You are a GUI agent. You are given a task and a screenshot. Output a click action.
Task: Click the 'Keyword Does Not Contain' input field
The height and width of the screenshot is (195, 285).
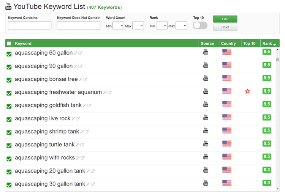[x=78, y=25]
